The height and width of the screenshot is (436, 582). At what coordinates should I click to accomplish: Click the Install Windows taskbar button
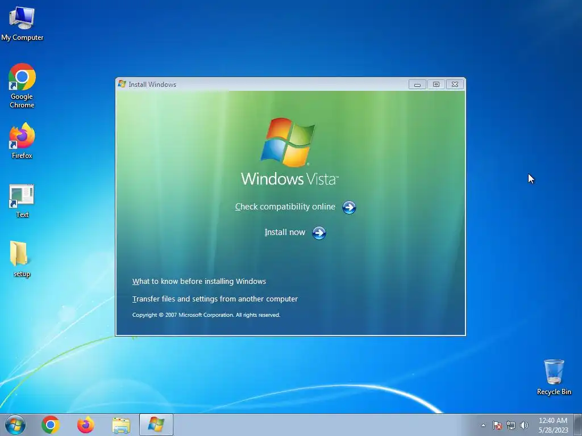[156, 425]
